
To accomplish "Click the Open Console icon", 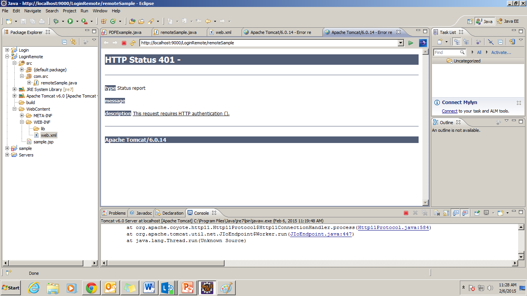I will pos(500,213).
